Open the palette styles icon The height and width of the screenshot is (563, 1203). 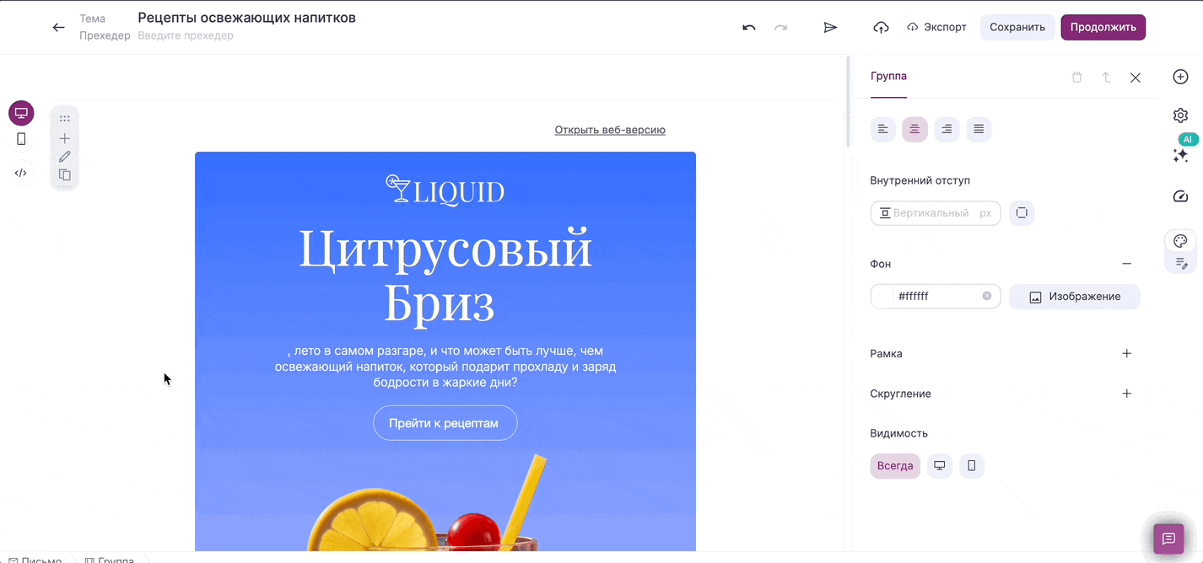point(1180,241)
